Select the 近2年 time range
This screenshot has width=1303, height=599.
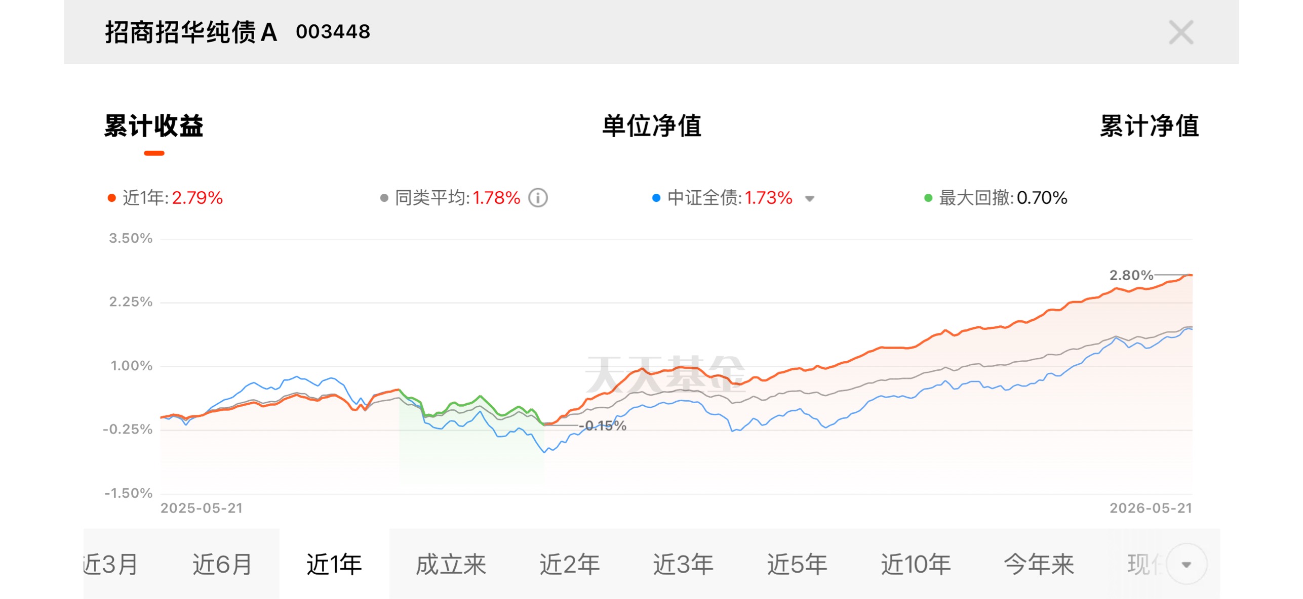[x=569, y=564]
